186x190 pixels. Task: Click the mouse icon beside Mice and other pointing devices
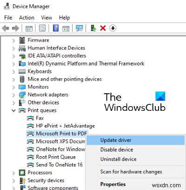22,79
